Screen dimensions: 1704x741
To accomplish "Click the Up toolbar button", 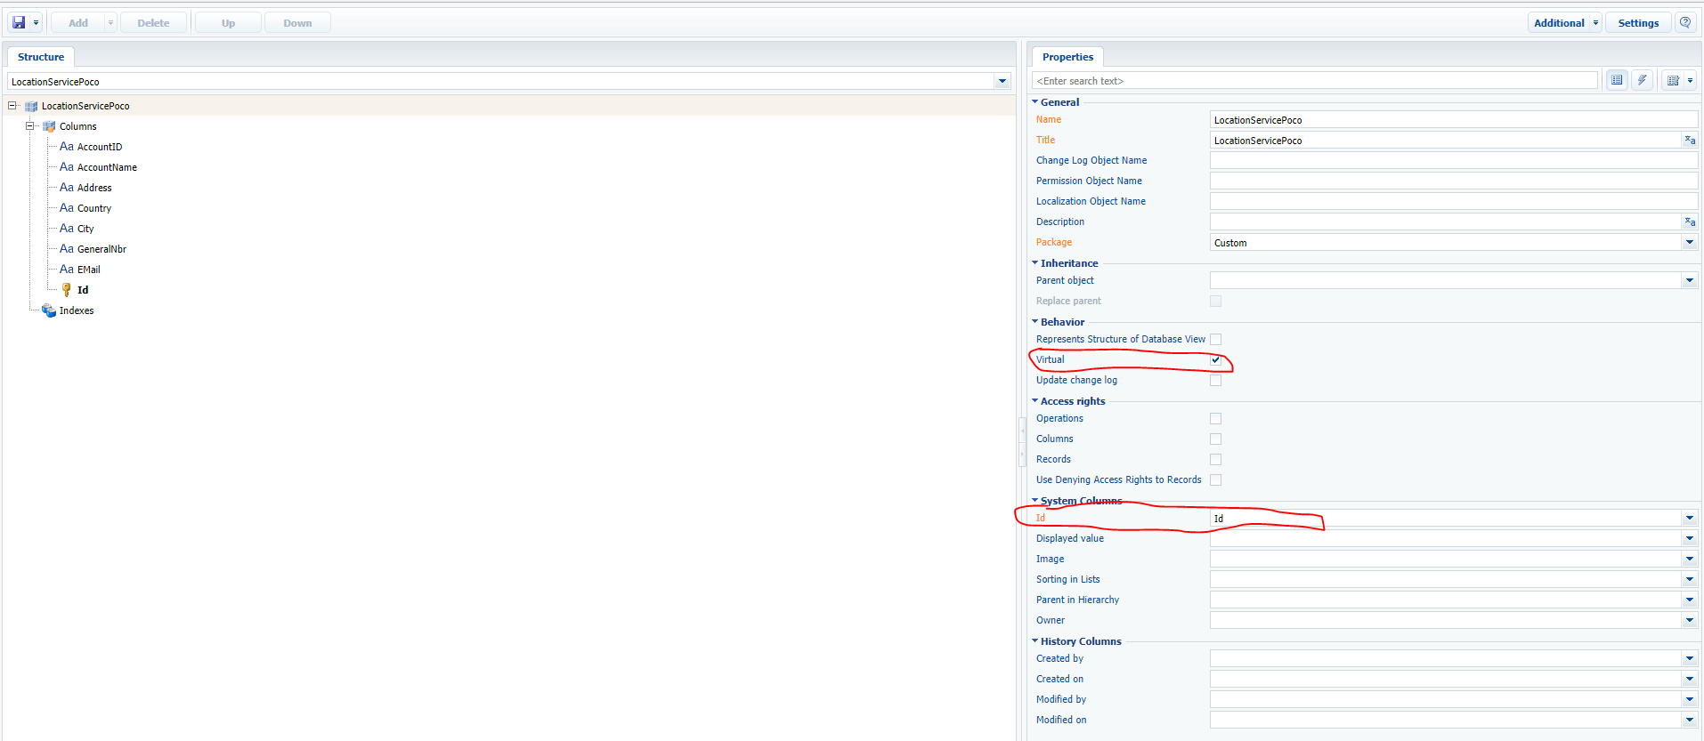I will pos(228,23).
